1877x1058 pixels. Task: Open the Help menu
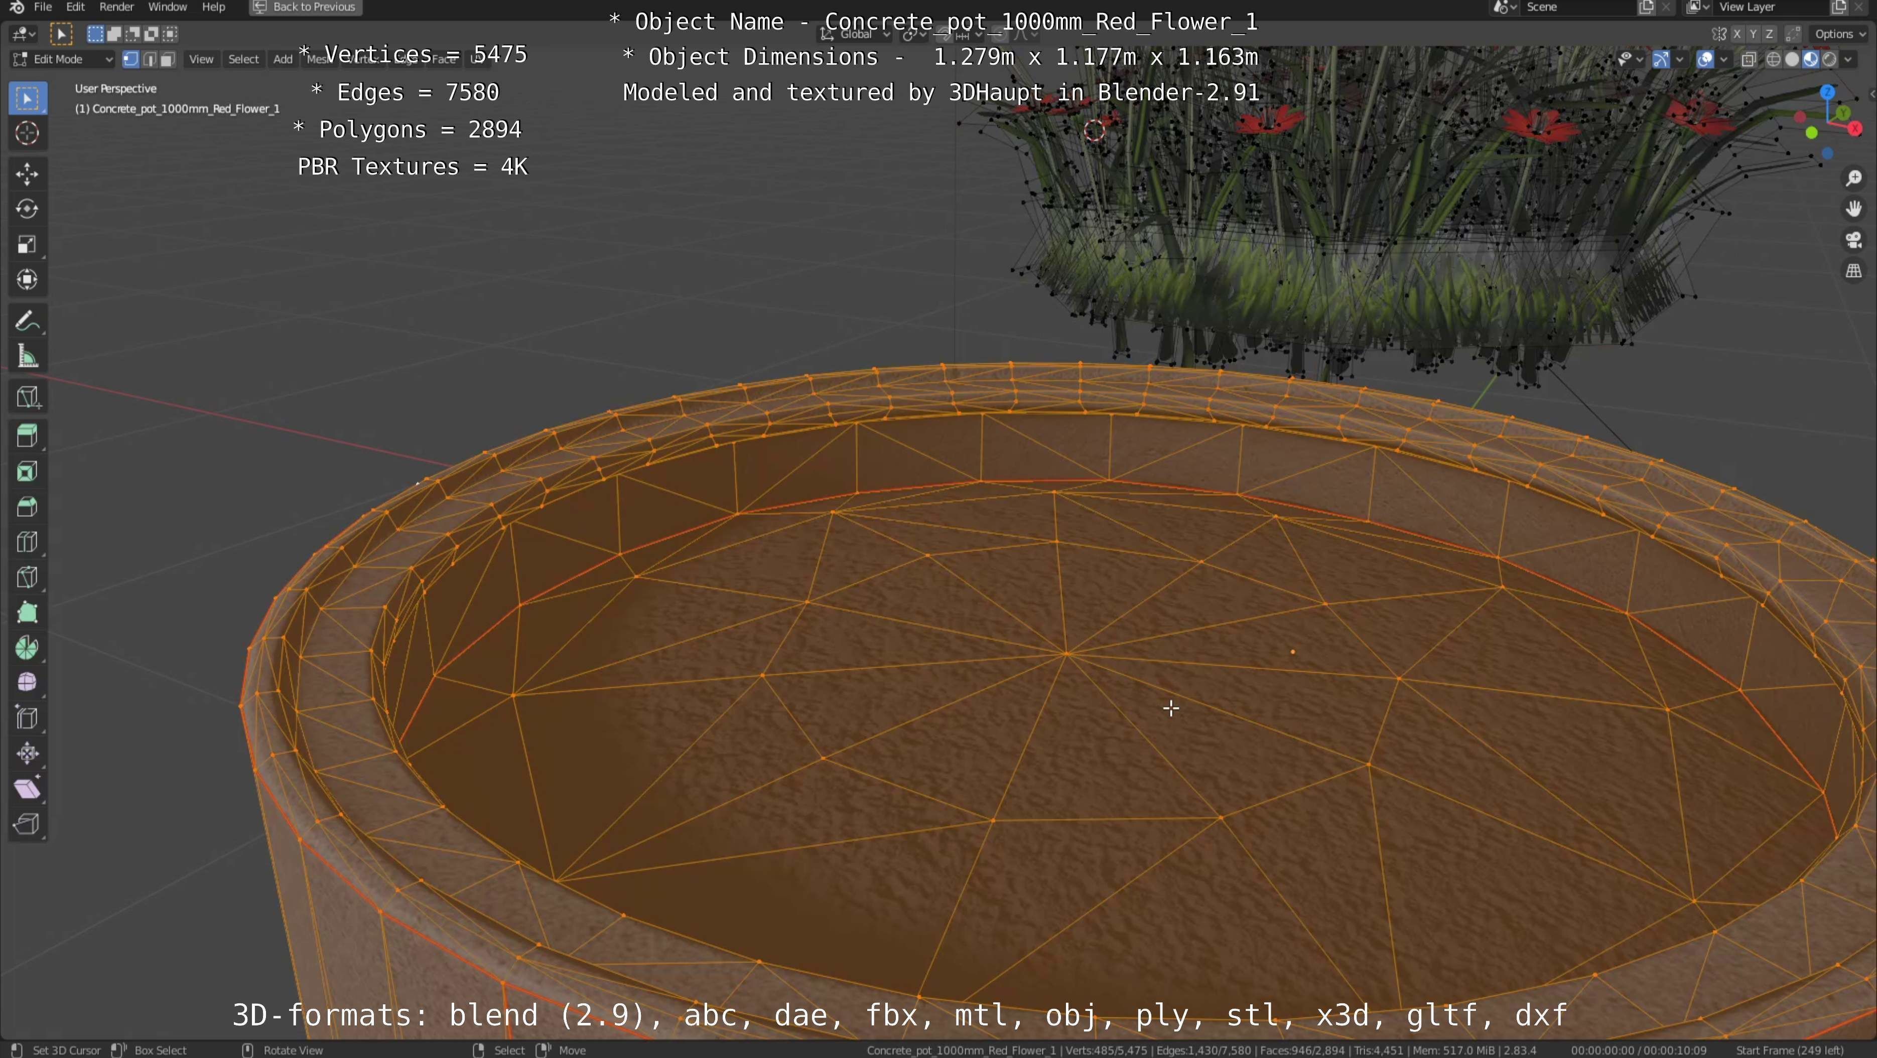click(213, 8)
